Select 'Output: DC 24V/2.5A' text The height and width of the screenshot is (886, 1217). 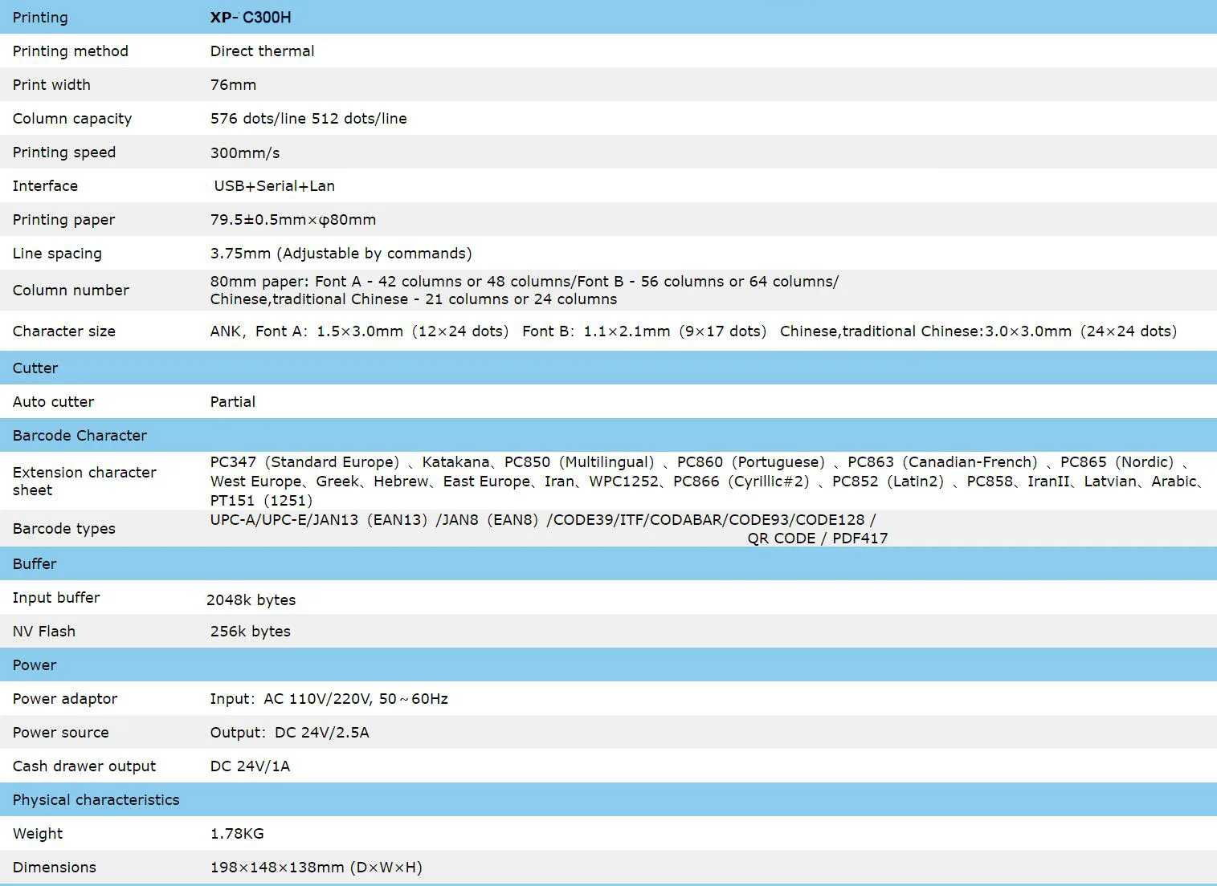pos(290,733)
